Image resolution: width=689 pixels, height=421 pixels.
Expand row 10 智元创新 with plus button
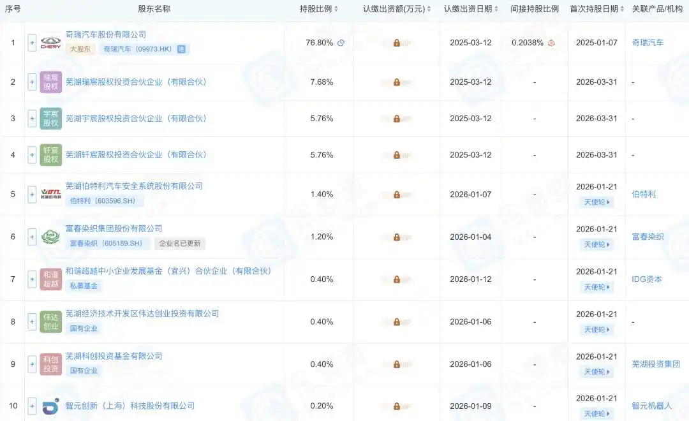point(32,406)
